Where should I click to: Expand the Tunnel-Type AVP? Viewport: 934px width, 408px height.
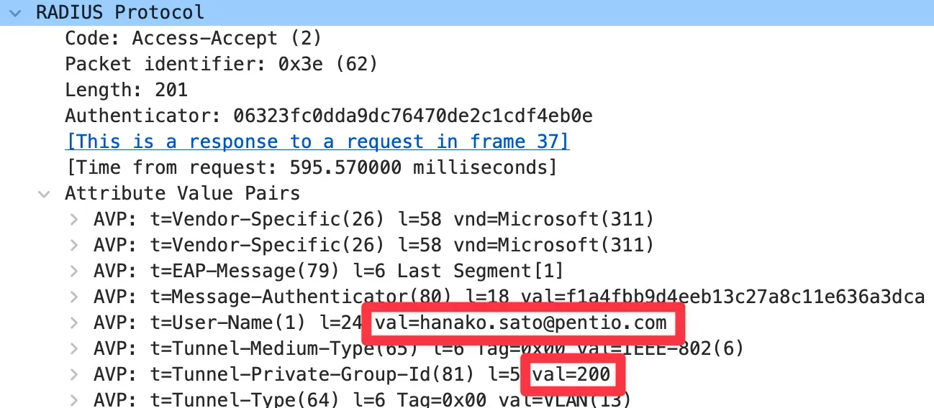coord(73,399)
